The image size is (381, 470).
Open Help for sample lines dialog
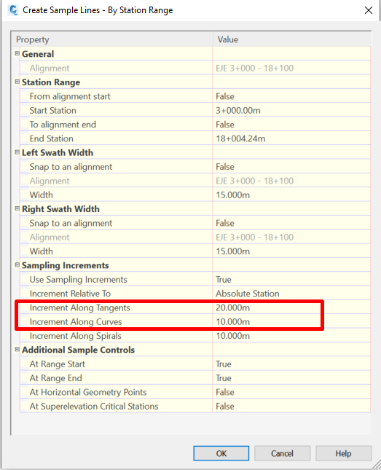point(344,453)
